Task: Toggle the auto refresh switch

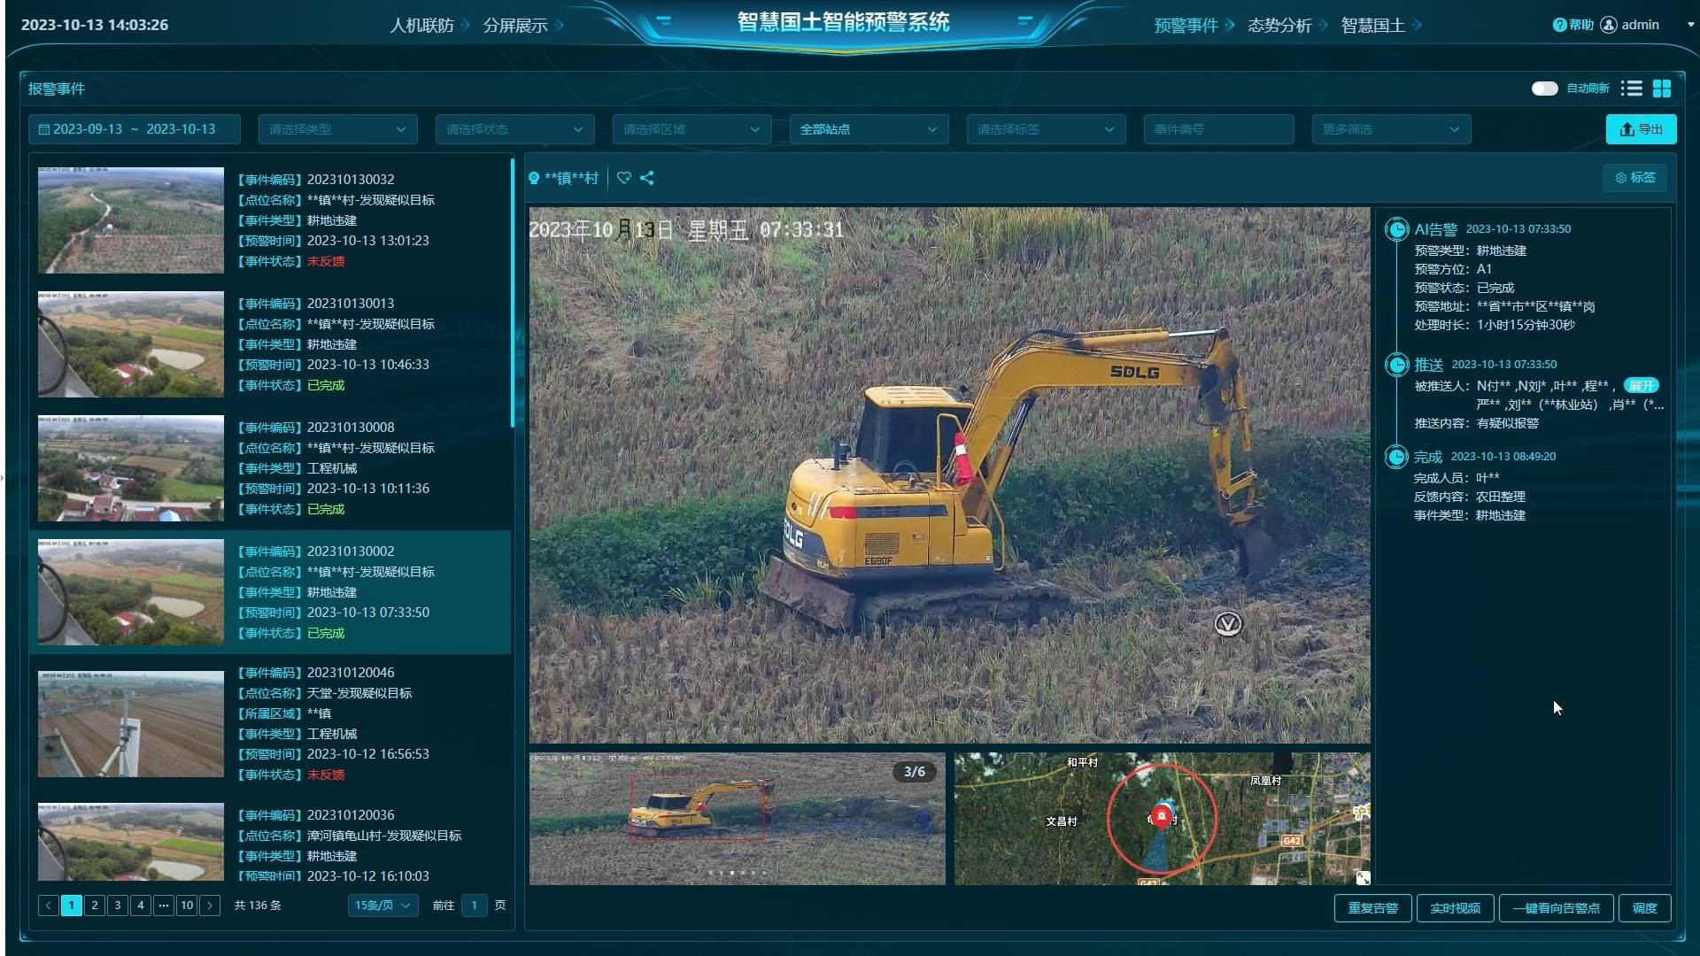Action: [1544, 89]
